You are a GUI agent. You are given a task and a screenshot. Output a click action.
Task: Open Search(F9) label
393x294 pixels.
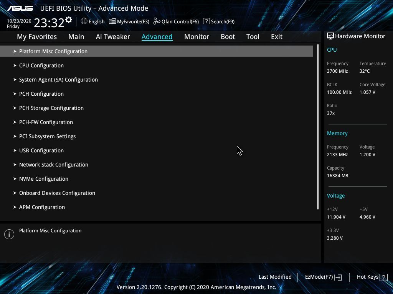coord(223,22)
